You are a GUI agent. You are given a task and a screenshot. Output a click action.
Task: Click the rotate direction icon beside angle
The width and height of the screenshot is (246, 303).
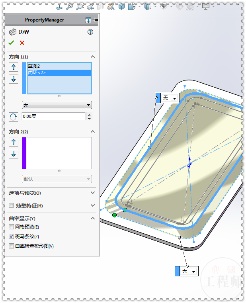click(14, 117)
